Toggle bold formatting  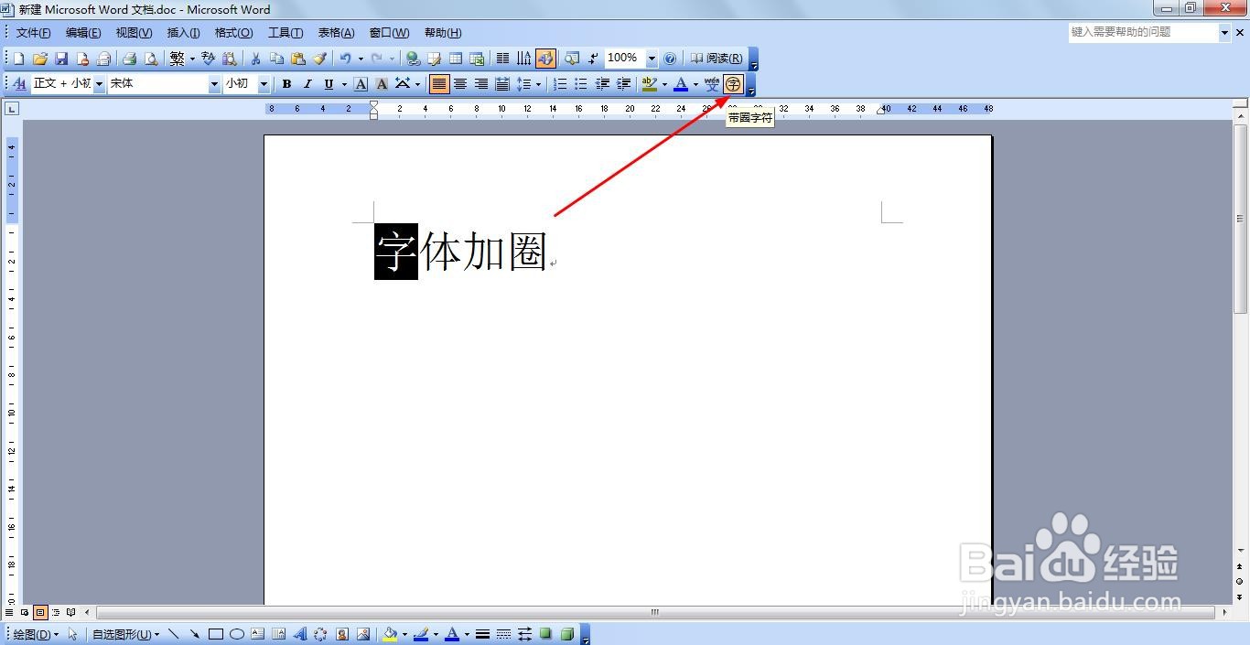[x=286, y=83]
